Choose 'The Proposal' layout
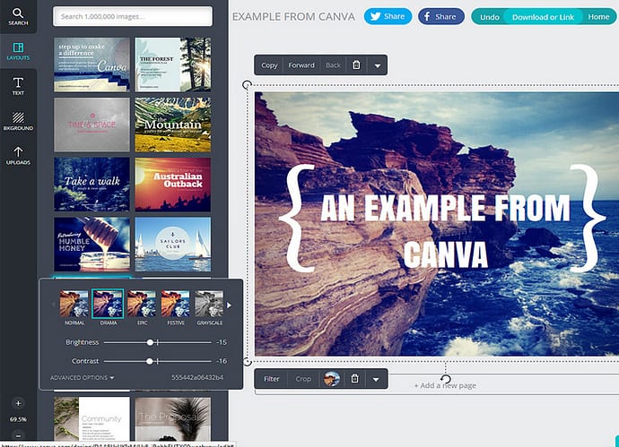 coord(173,419)
